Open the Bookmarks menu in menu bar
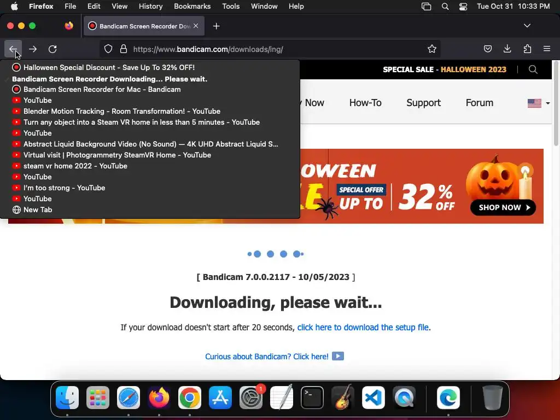This screenshot has height=420, width=560. pos(192,6)
